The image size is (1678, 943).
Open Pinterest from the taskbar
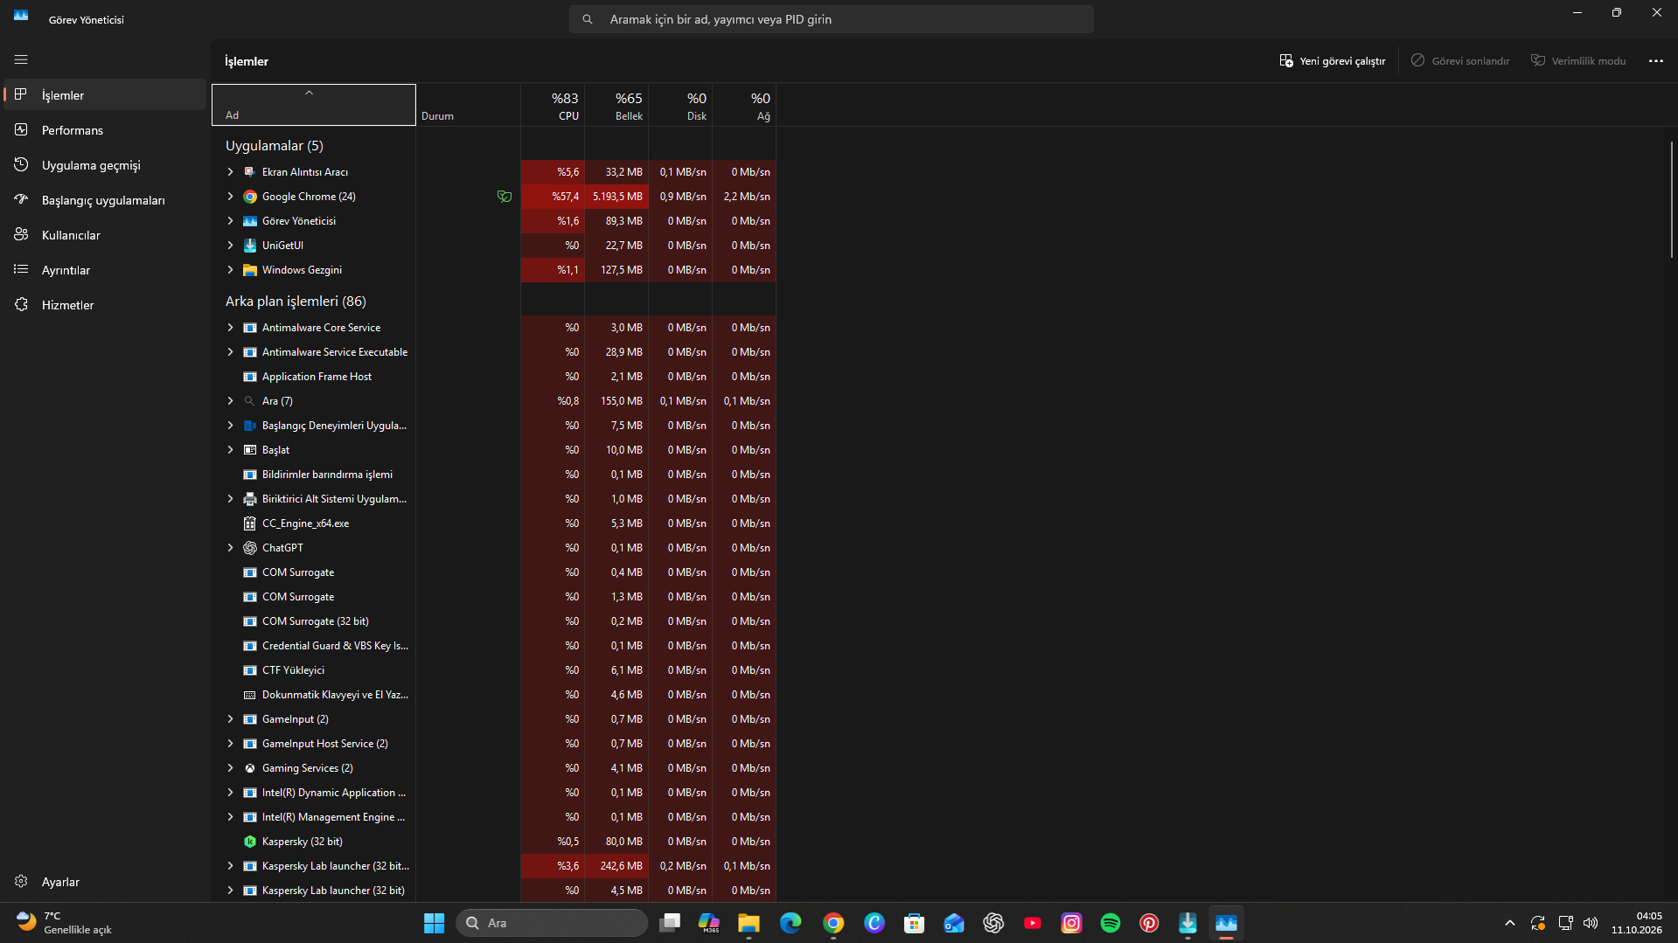point(1149,923)
